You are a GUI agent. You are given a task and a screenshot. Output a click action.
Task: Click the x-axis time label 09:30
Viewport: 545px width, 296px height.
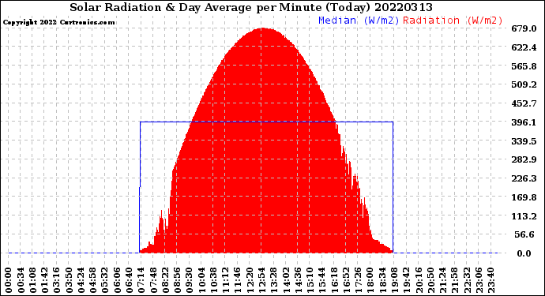[x=190, y=280]
